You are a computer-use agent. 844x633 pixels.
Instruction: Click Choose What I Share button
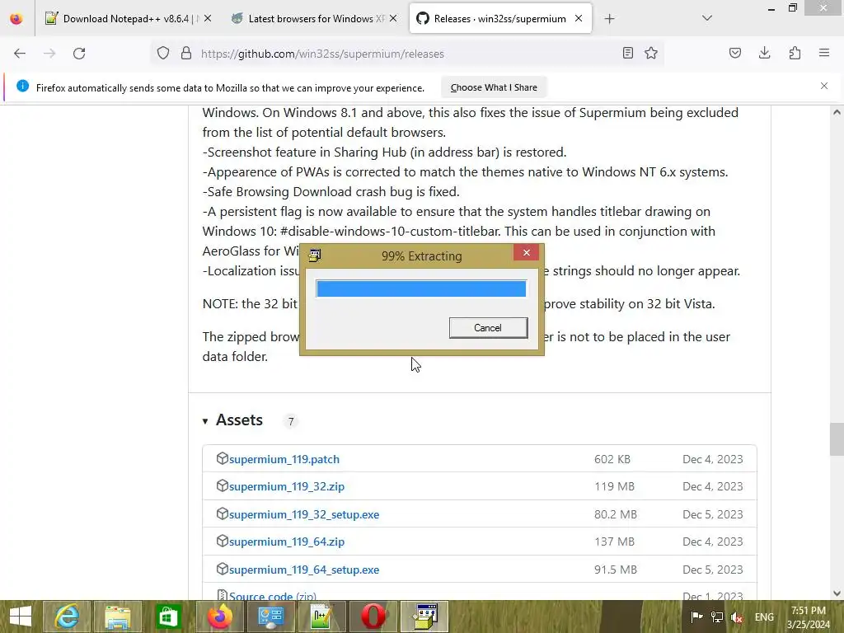tap(494, 87)
